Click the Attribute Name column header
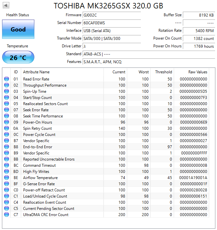 click(x=62, y=72)
